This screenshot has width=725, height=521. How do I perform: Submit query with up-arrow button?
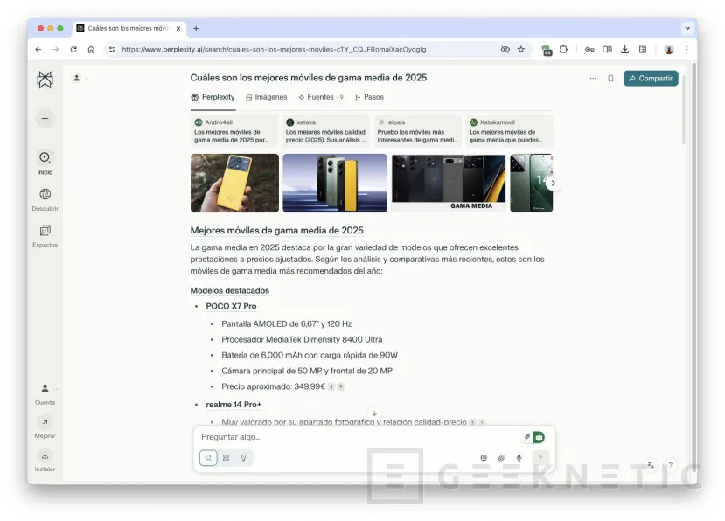(540, 458)
